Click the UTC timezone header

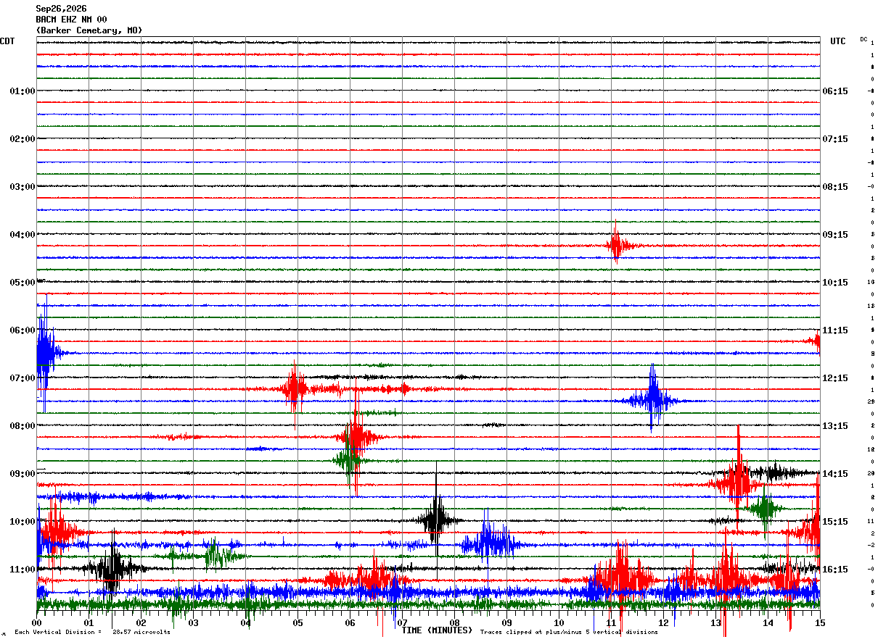(x=838, y=41)
